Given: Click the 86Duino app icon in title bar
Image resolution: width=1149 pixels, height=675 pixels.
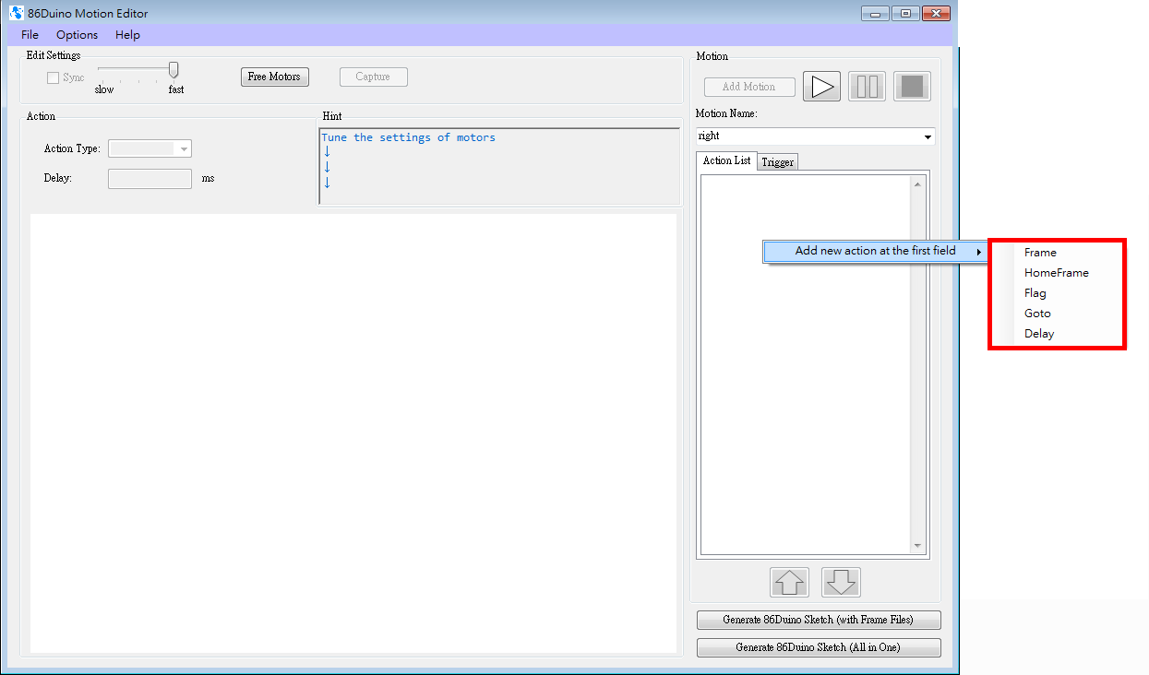Looking at the screenshot, I should pos(16,13).
